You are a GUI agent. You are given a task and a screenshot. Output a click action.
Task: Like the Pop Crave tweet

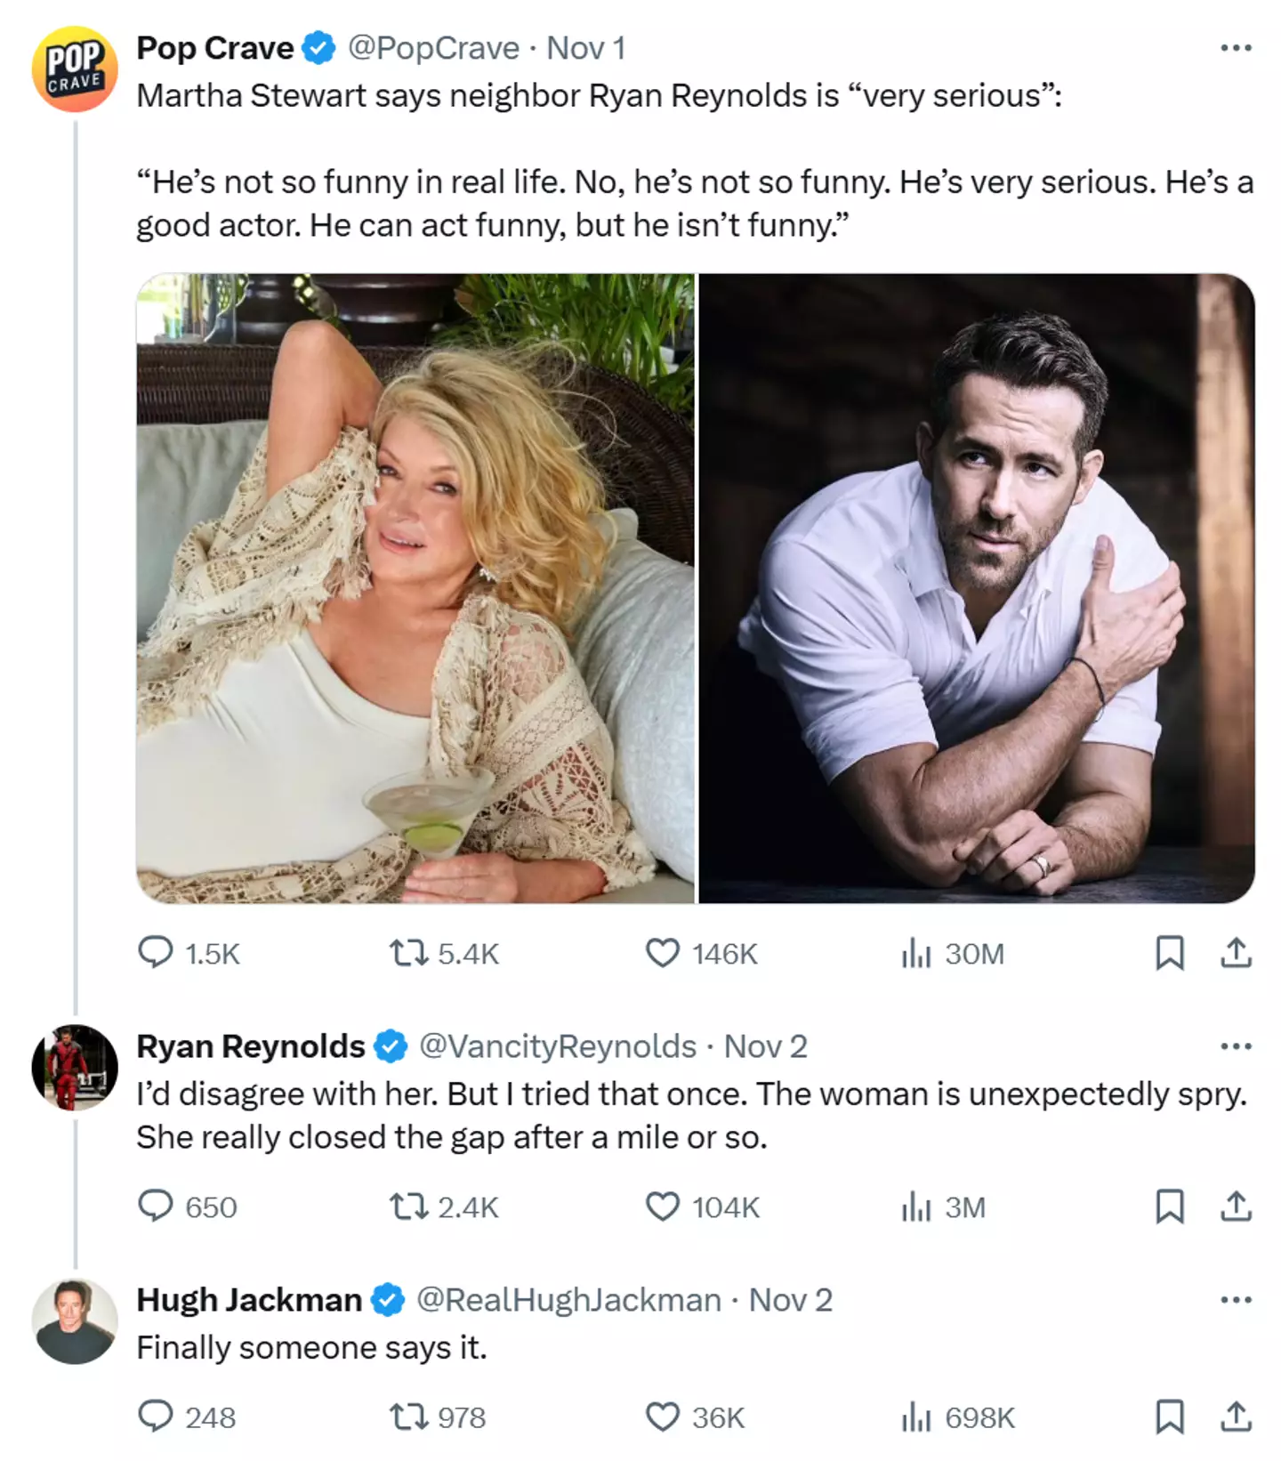663,954
